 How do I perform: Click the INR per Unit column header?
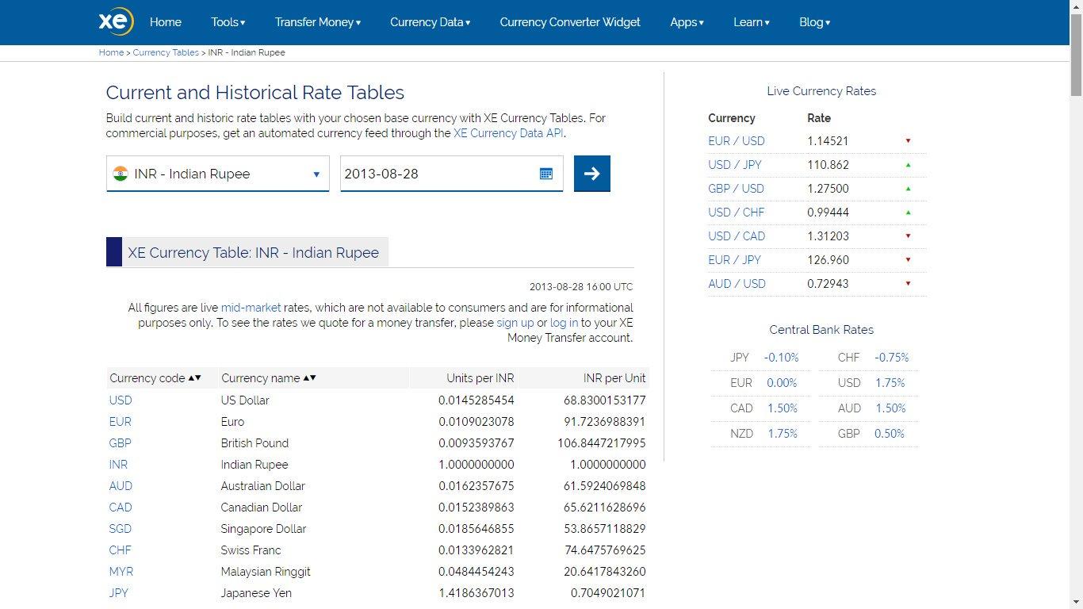coord(614,378)
